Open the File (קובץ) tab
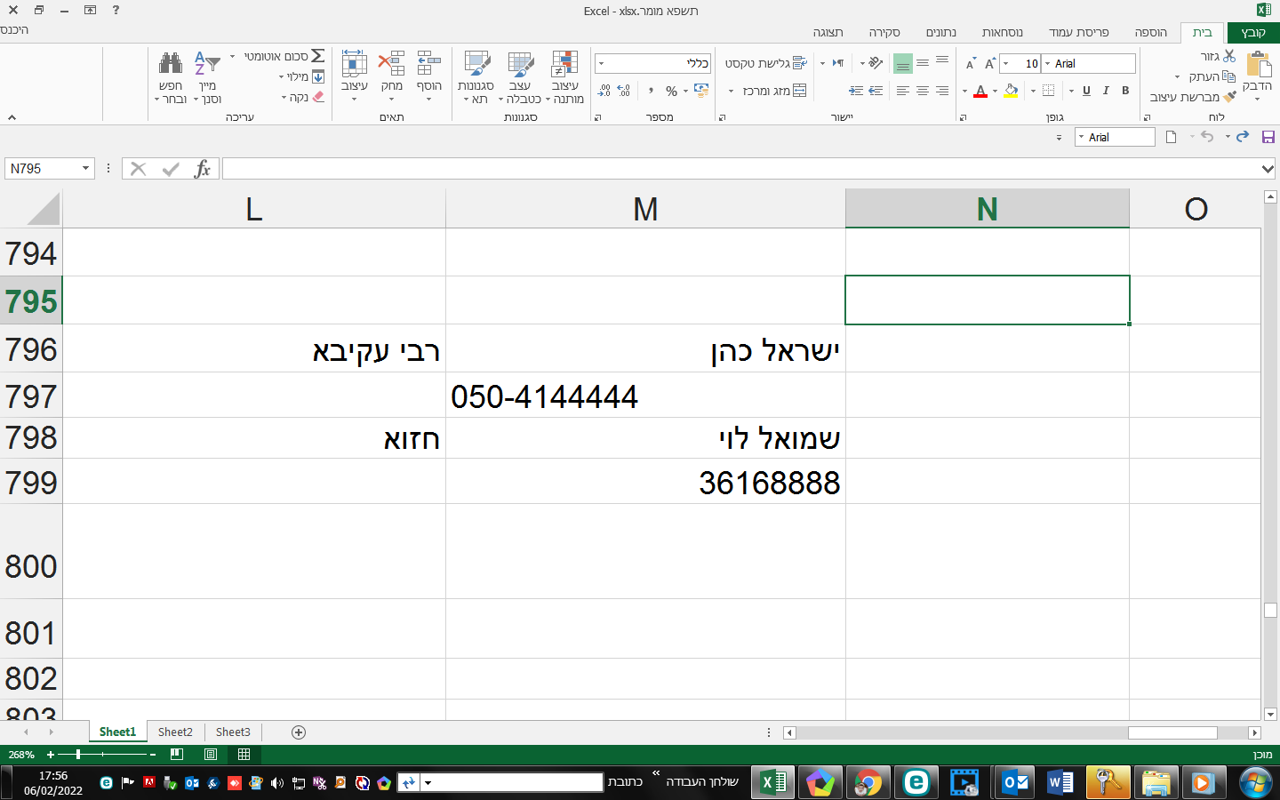The image size is (1280, 800). (x=1253, y=32)
